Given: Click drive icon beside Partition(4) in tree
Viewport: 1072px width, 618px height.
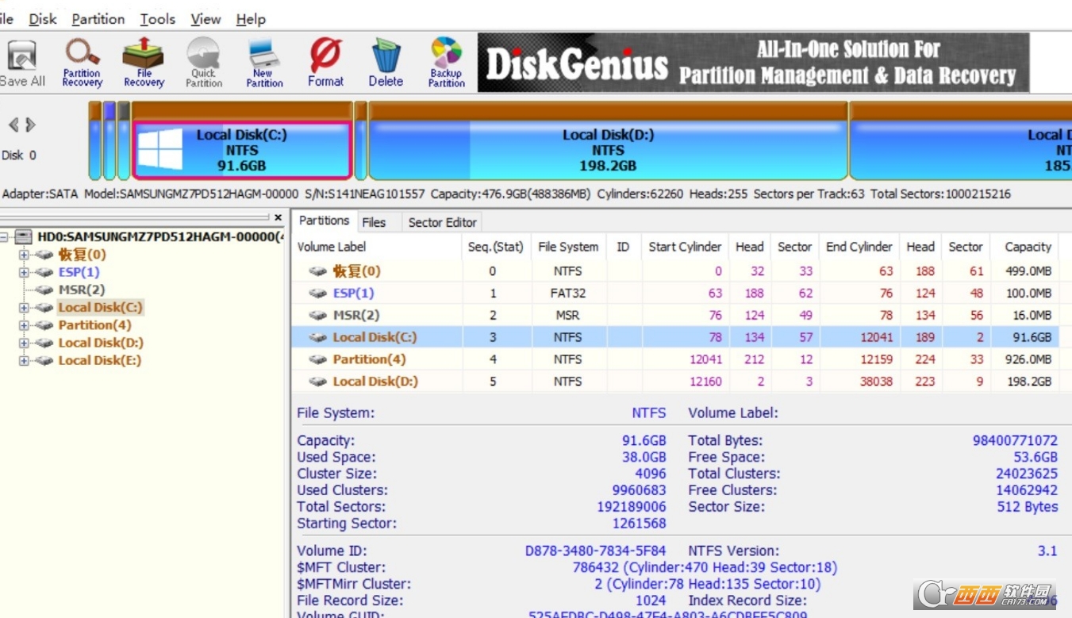Looking at the screenshot, I should 44,325.
